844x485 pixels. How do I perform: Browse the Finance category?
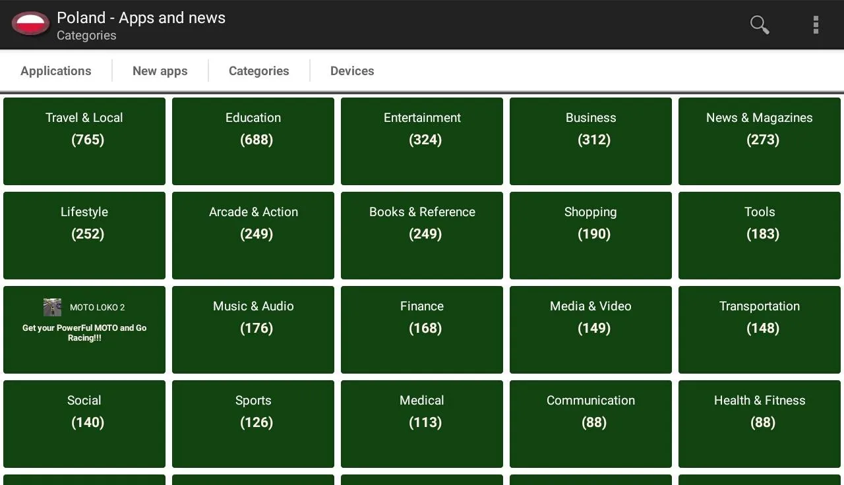422,329
